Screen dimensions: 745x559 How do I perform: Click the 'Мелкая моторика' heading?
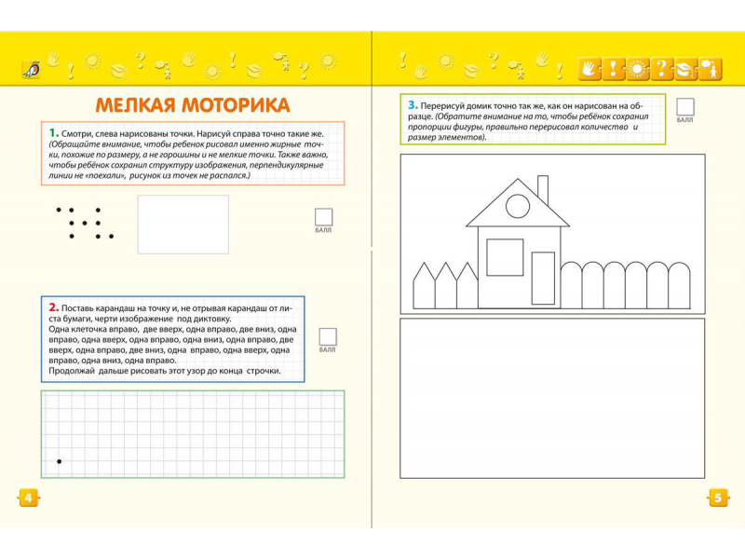pyautogui.click(x=192, y=103)
